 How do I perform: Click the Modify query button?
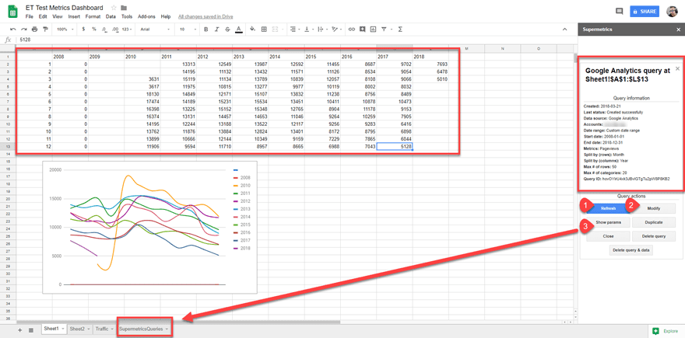tap(654, 208)
